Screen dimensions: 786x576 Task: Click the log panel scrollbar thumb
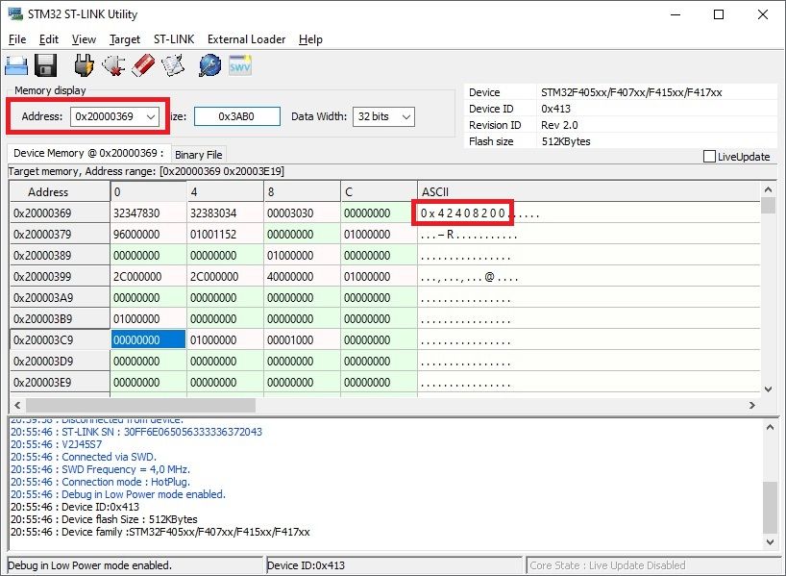[x=770, y=507]
